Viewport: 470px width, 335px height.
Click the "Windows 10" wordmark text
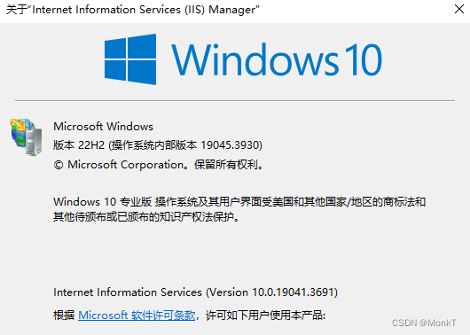pyautogui.click(x=277, y=59)
